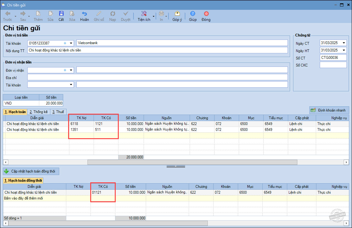Save the voucher with Cất
This screenshot has width=352, height=228.
point(61,16)
